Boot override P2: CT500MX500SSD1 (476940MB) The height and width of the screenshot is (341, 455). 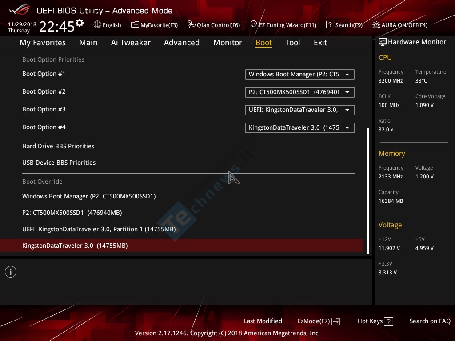tap(72, 213)
